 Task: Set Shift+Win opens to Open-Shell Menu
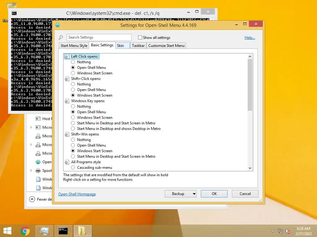[73, 145]
